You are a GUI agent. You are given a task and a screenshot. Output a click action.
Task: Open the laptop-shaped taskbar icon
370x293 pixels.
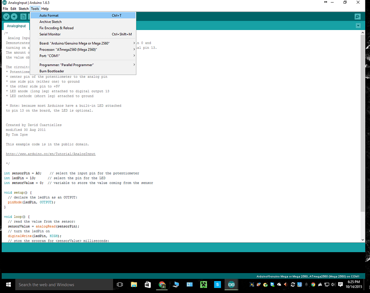[x=176, y=284]
